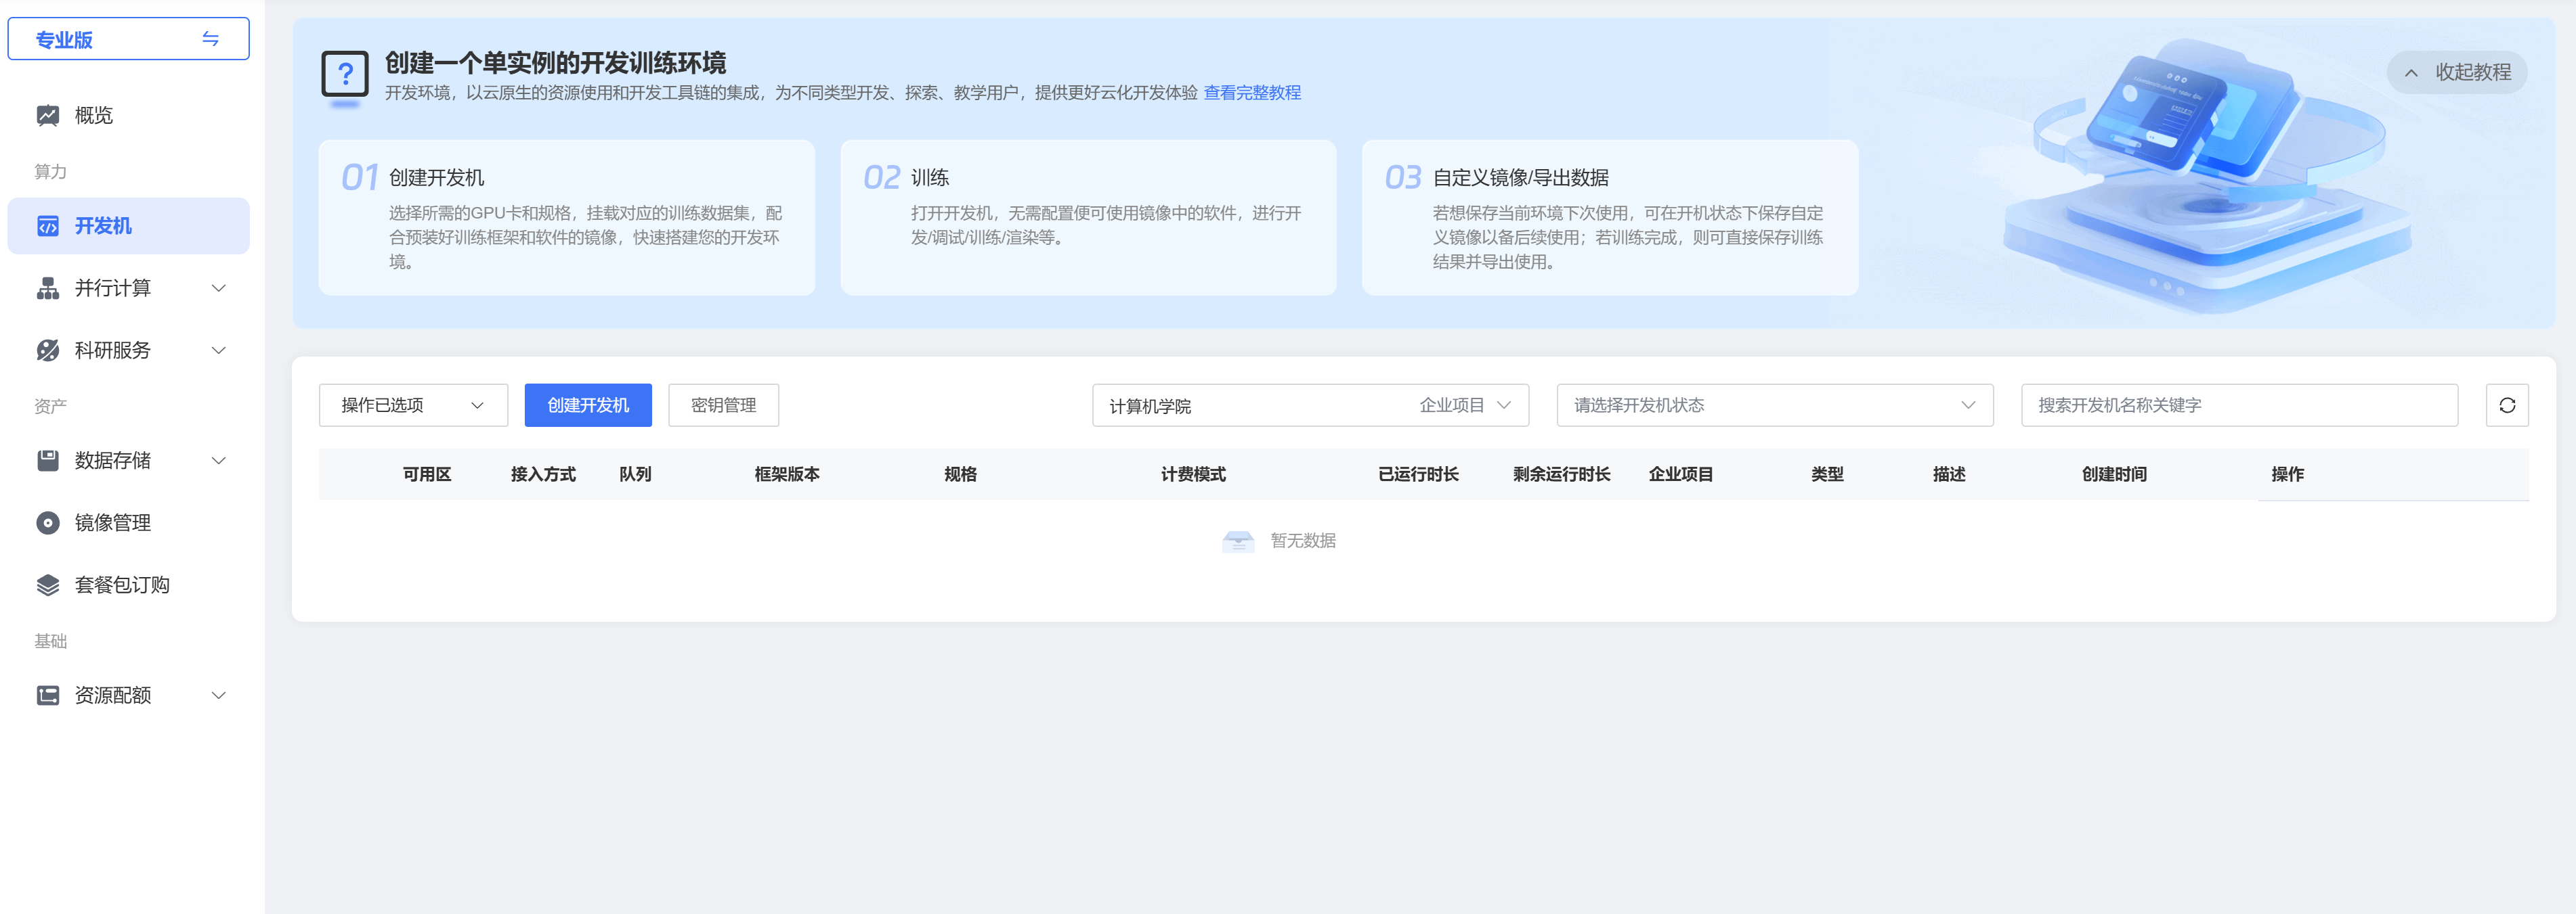Viewport: 2576px width, 914px height.
Task: Click the 可用区 column header
Action: coord(427,474)
